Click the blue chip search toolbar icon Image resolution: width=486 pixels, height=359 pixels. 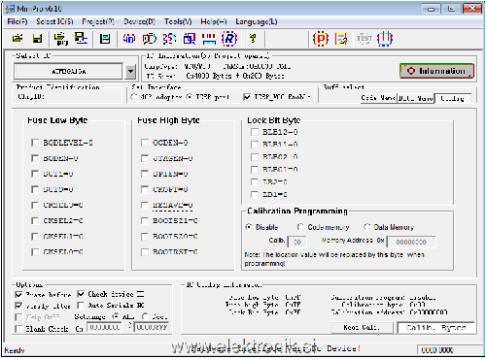click(x=190, y=39)
